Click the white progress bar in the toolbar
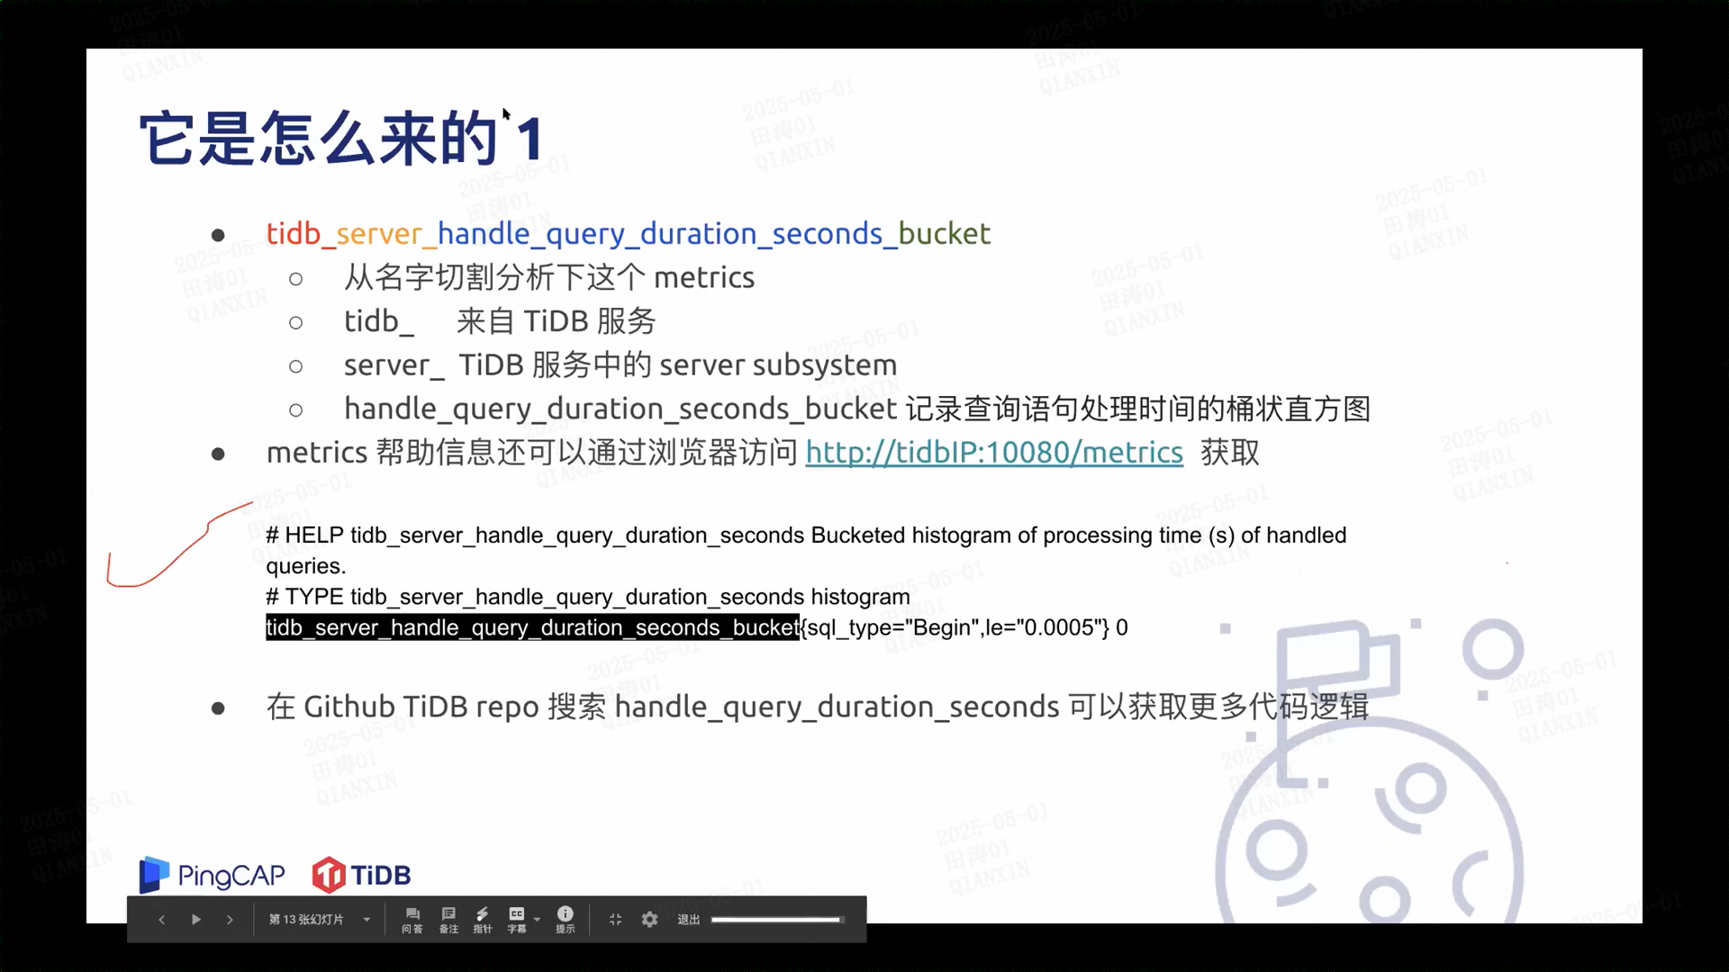 click(x=776, y=920)
